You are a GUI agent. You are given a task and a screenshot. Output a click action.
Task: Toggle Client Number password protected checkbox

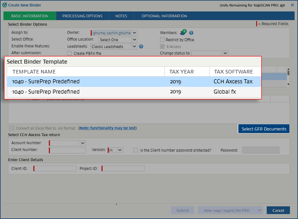pyautogui.click(x=136, y=150)
